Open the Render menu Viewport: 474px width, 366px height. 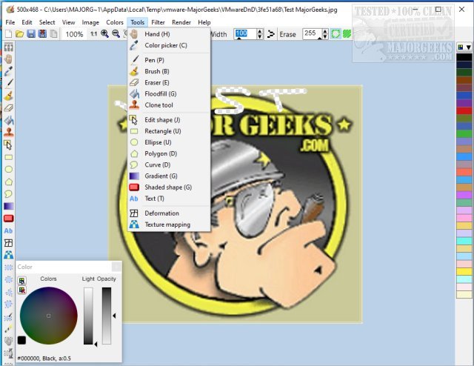181,22
